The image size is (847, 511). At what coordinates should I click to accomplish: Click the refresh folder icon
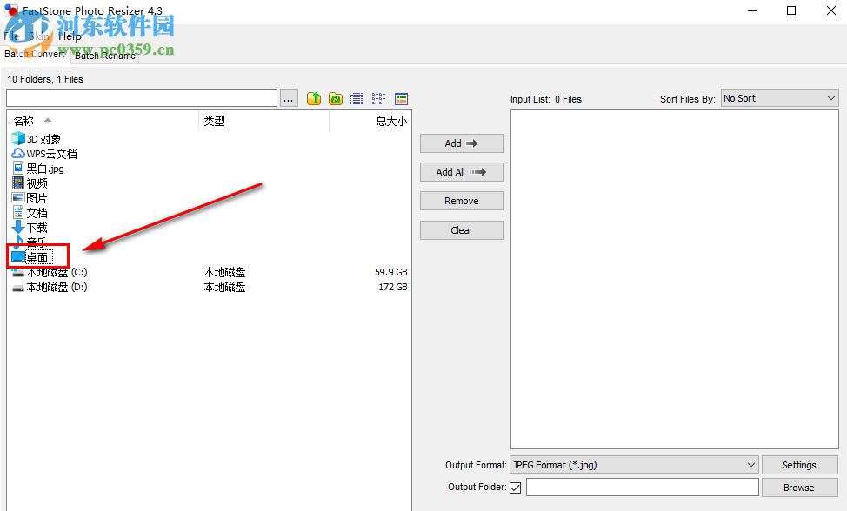(336, 99)
